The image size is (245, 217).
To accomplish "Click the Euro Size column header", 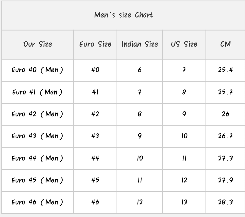I will [95, 44].
